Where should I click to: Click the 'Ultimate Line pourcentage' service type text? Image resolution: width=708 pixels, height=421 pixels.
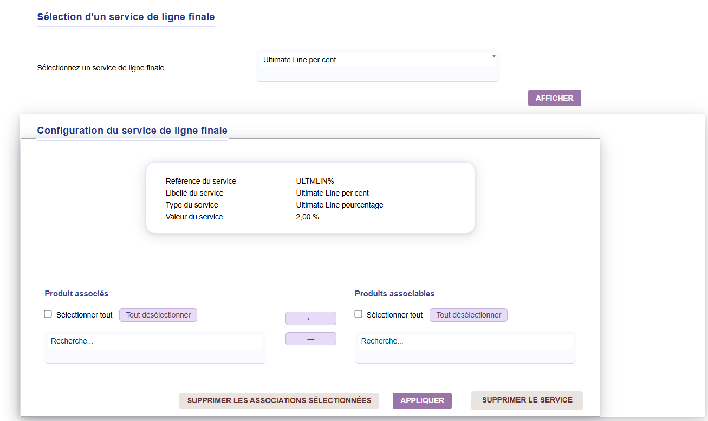[x=339, y=205]
